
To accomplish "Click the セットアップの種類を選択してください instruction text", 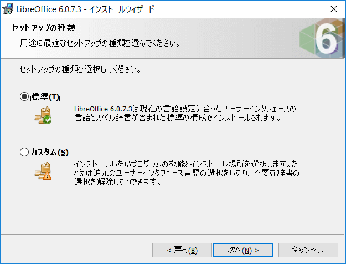I will (80, 69).
